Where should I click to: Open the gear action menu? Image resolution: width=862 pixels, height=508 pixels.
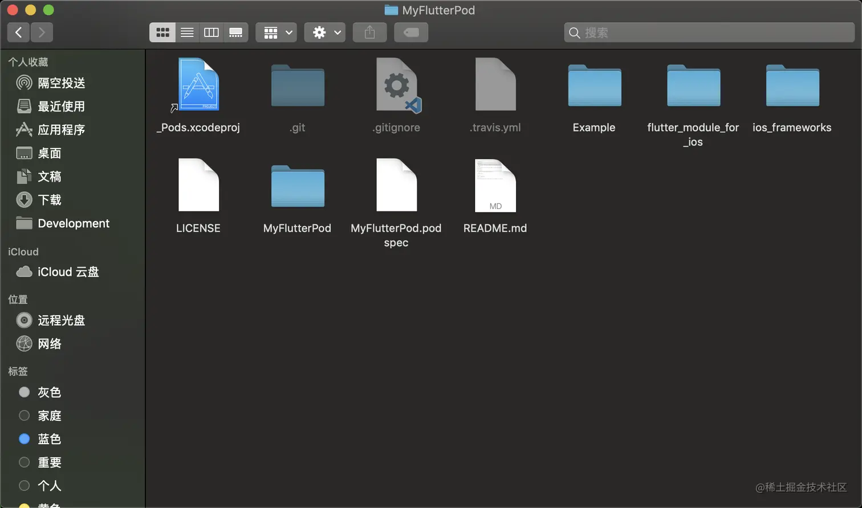click(x=325, y=32)
